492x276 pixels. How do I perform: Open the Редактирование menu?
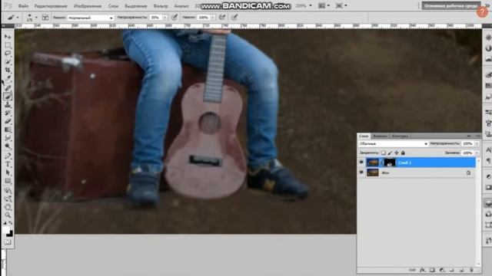point(51,6)
